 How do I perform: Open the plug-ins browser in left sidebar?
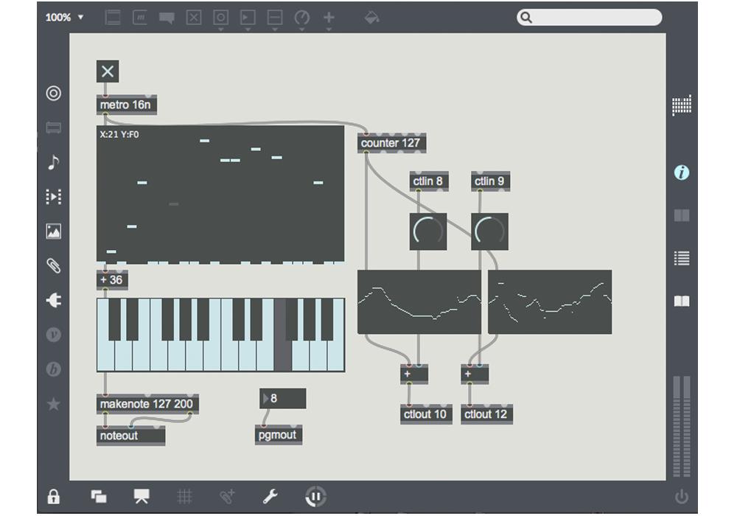point(54,300)
